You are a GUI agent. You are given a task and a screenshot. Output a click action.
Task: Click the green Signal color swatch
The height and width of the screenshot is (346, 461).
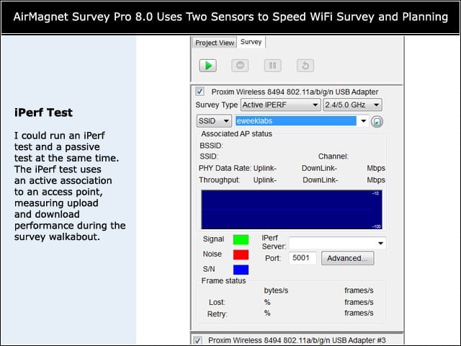241,239
